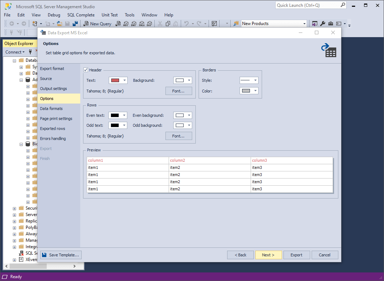
Task: Open the toolbar overflow options arrow
Action: point(349,25)
